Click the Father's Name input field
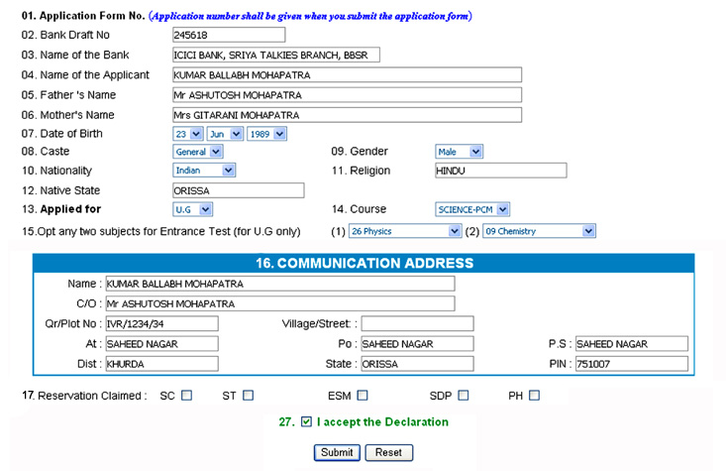The image size is (726, 471). 347,94
